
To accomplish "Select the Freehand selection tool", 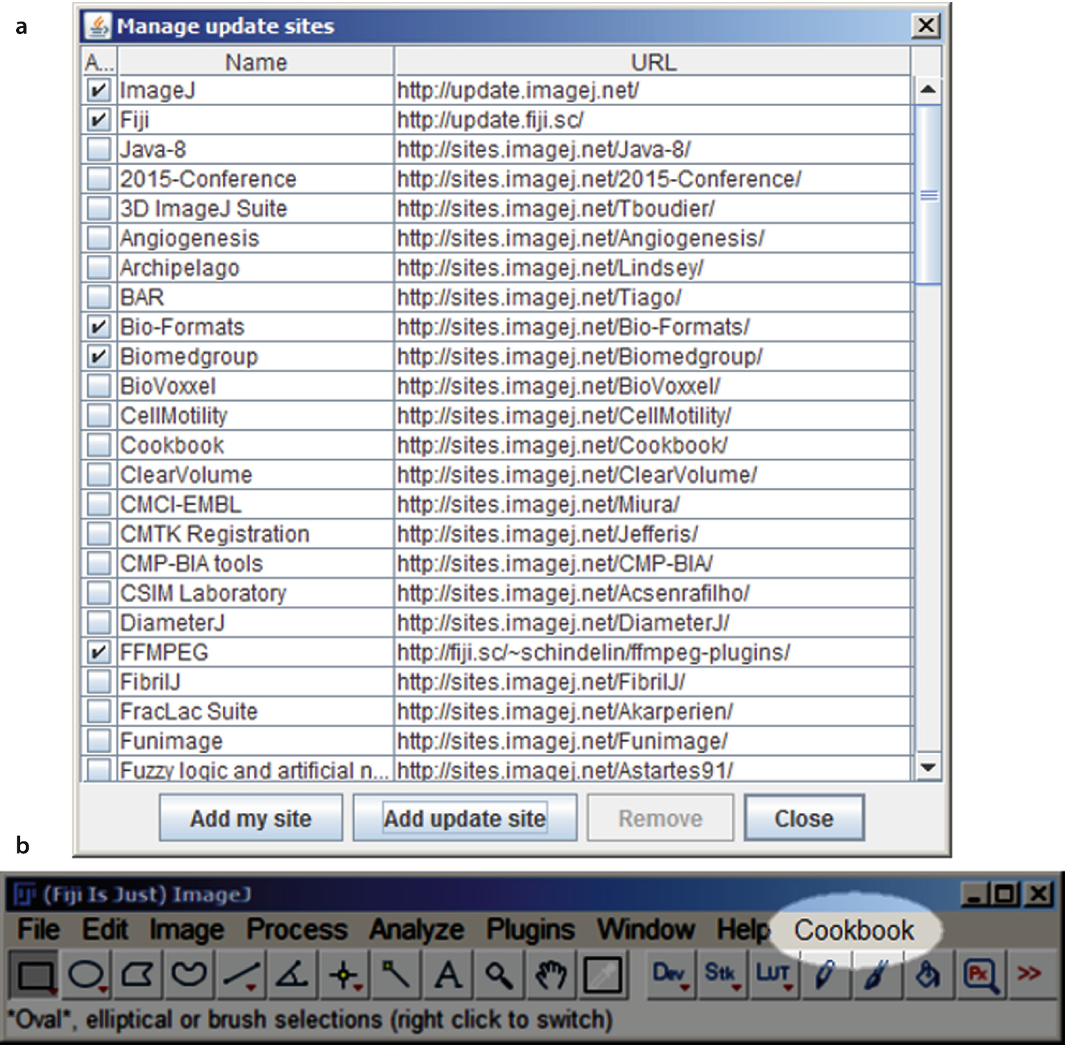I will (189, 975).
